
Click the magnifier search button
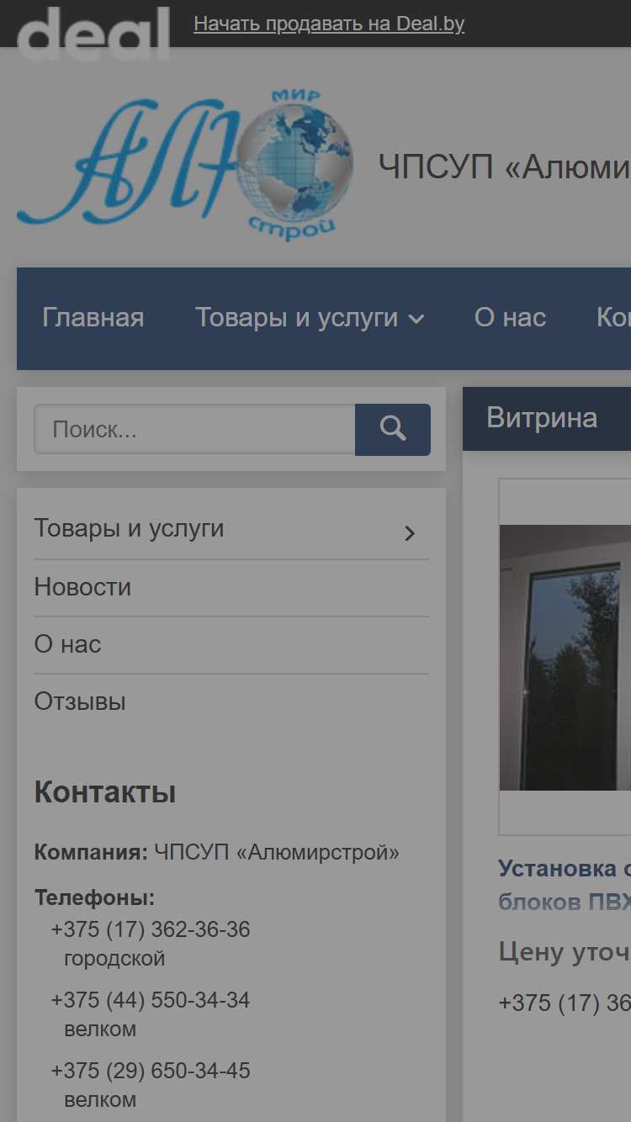[393, 430]
